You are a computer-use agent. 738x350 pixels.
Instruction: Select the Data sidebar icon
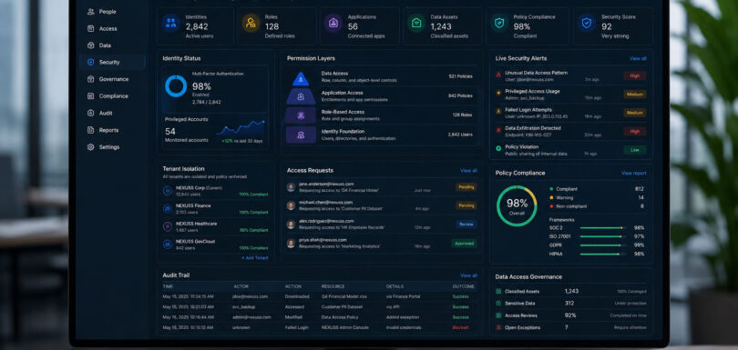(x=91, y=45)
